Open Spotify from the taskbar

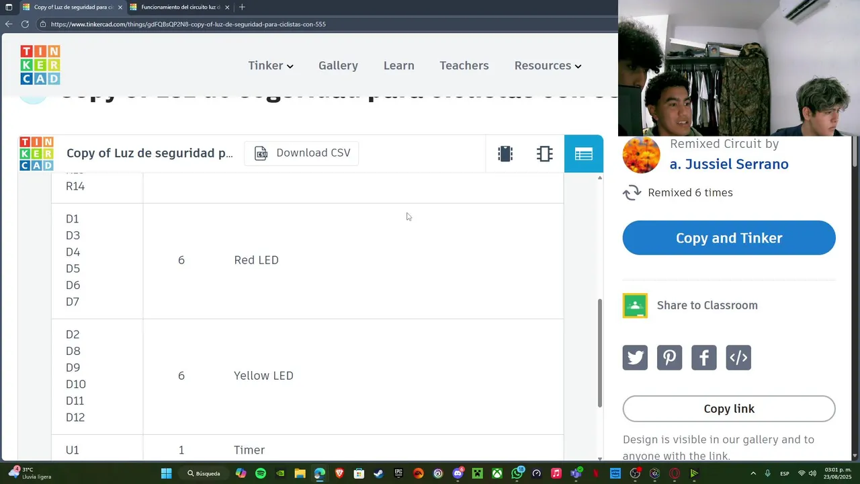tap(261, 473)
